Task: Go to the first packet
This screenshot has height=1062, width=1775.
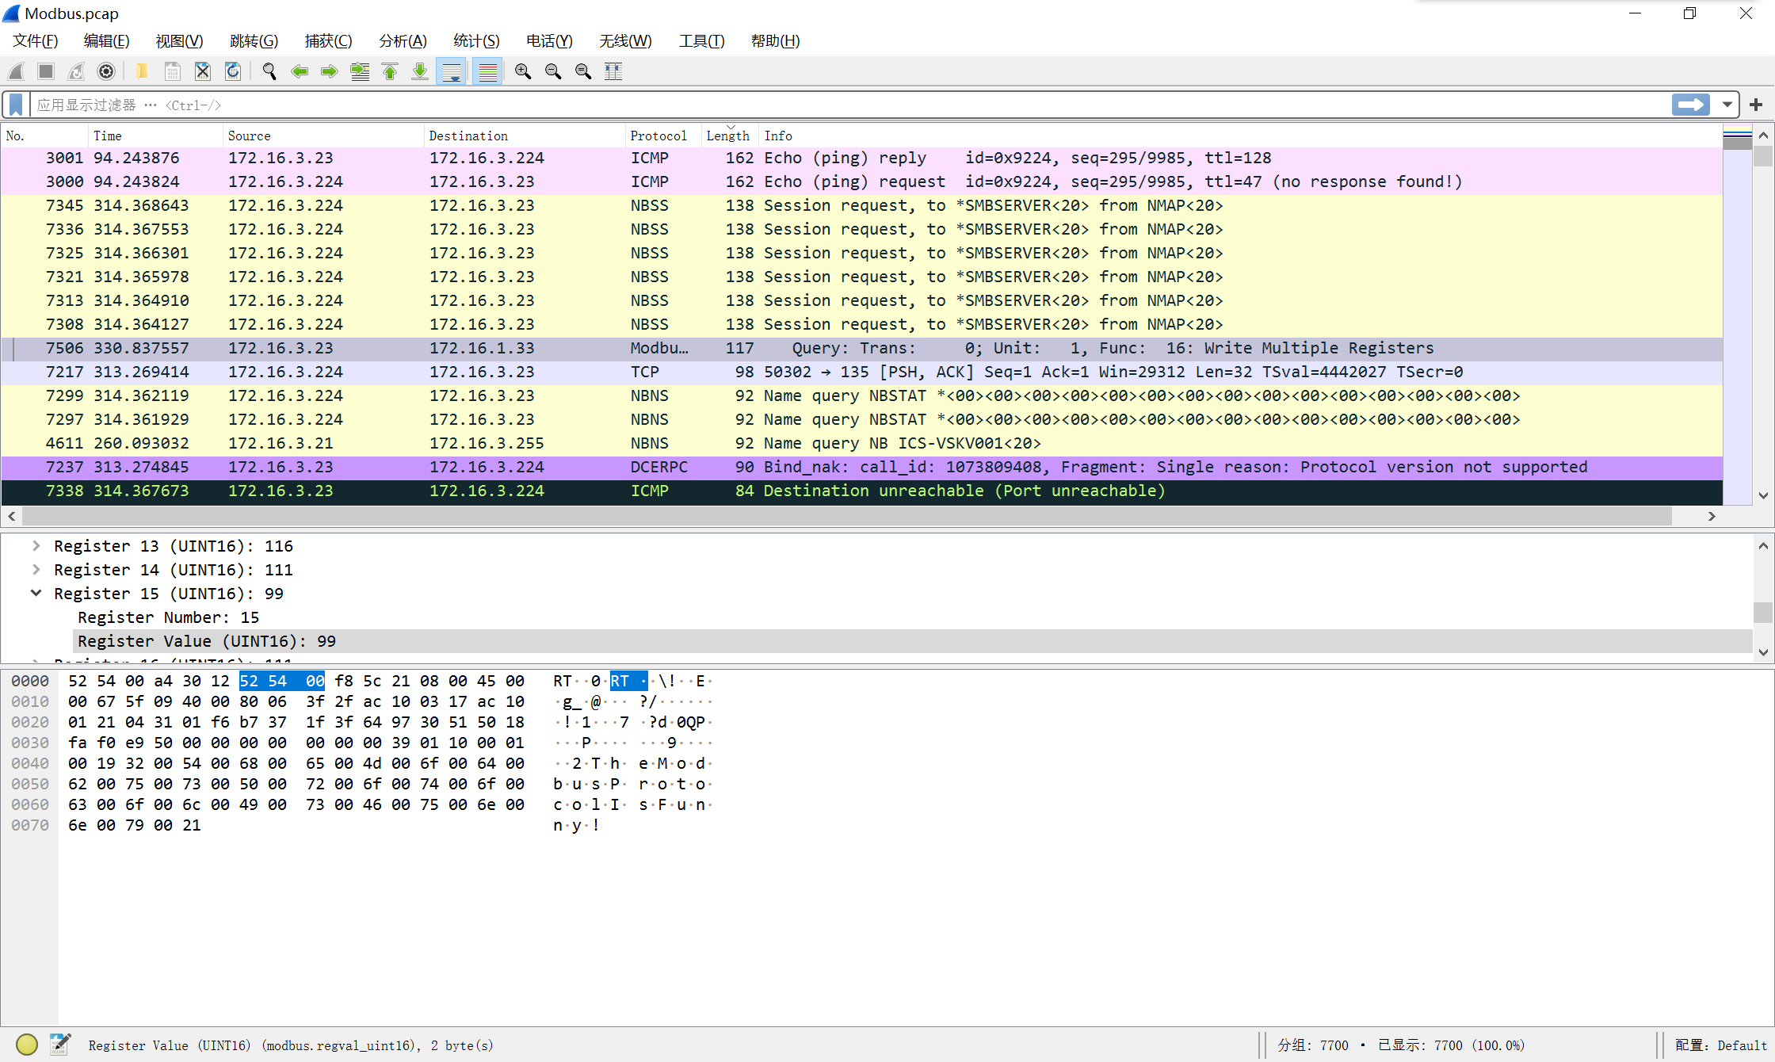Action: [x=390, y=71]
